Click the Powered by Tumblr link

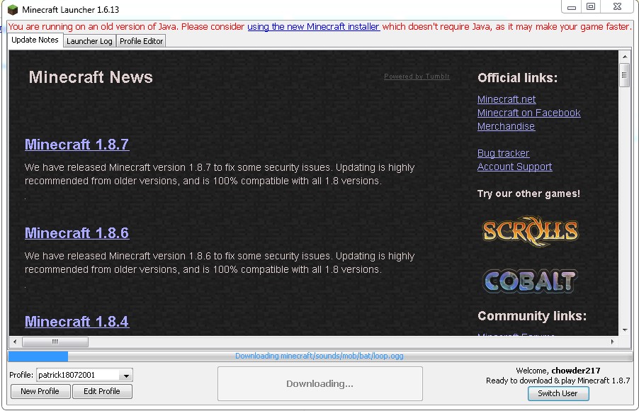point(417,77)
